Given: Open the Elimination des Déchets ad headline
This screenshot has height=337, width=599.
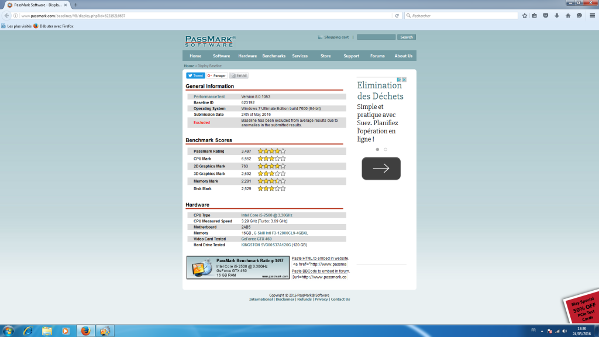Looking at the screenshot, I should pos(380,91).
